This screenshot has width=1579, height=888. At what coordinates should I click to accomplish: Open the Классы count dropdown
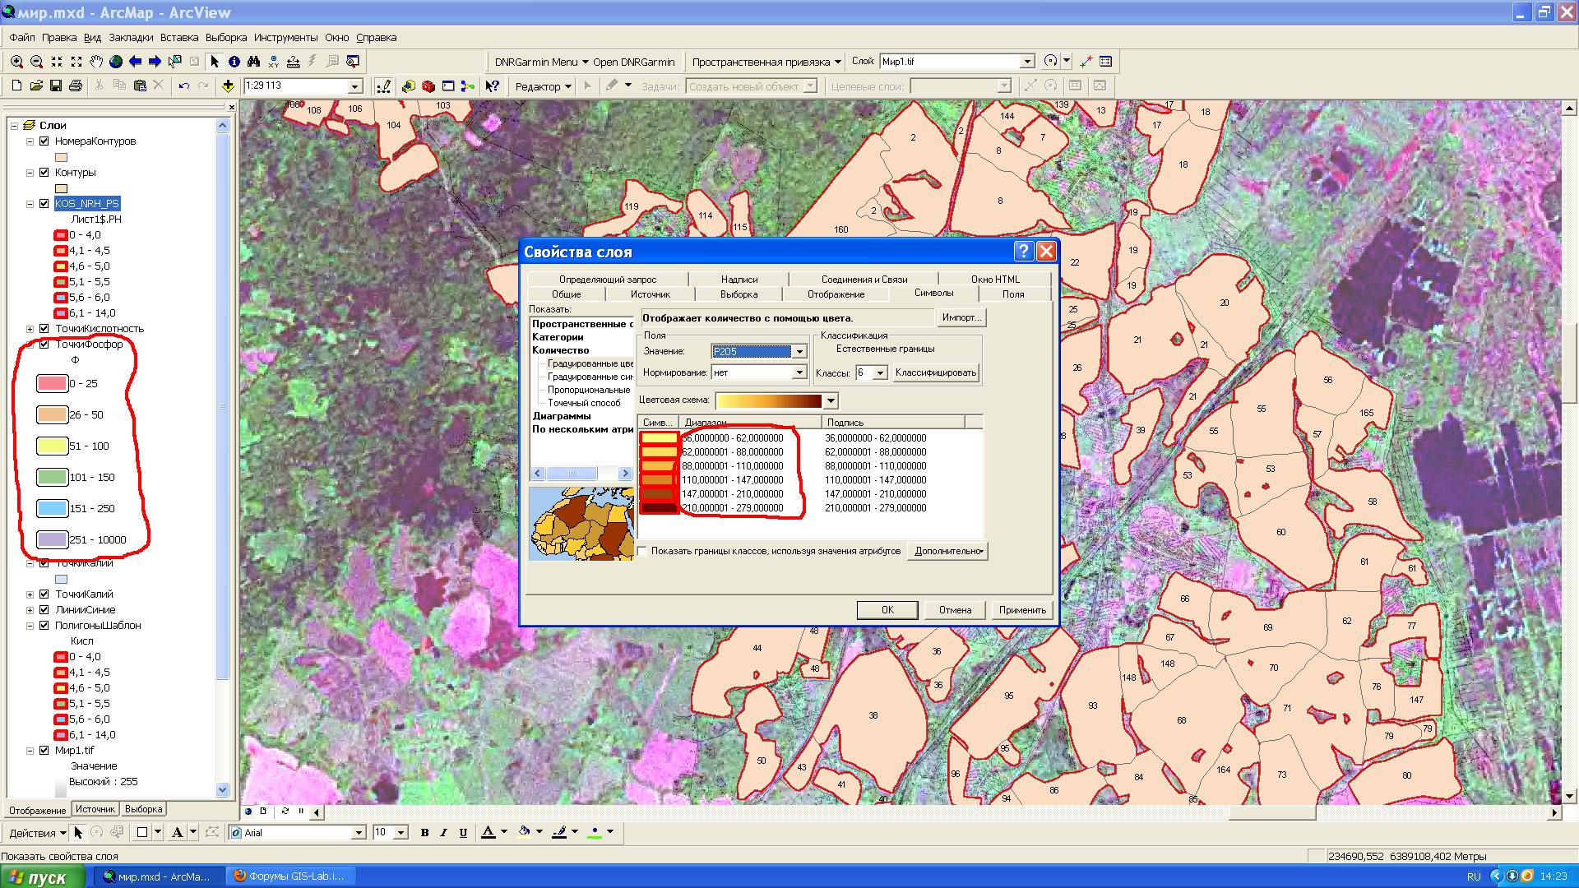coord(880,373)
